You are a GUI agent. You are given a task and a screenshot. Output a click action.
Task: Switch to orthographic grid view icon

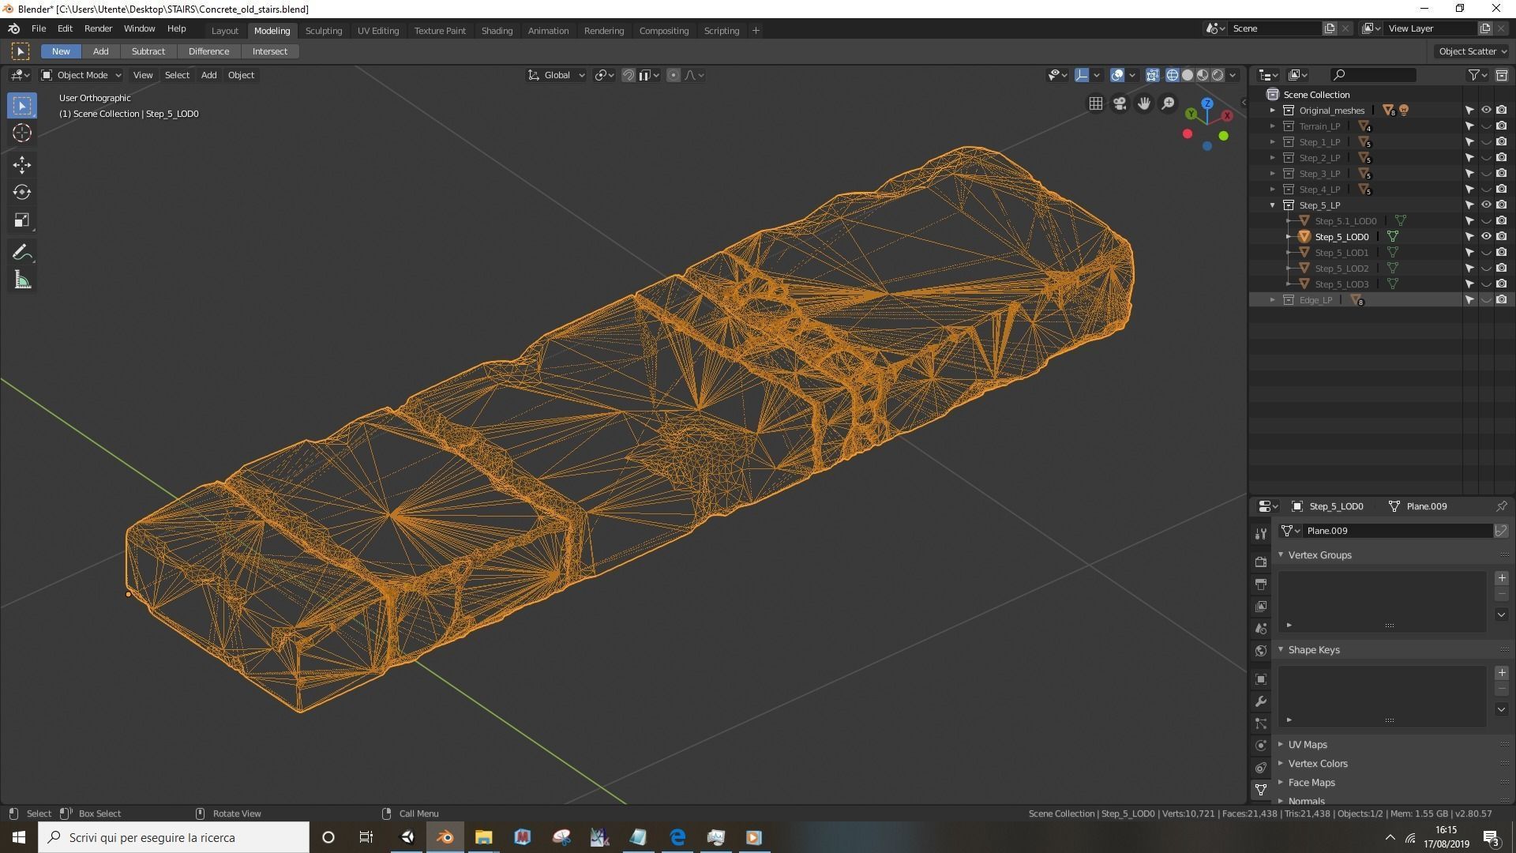[x=1095, y=103]
